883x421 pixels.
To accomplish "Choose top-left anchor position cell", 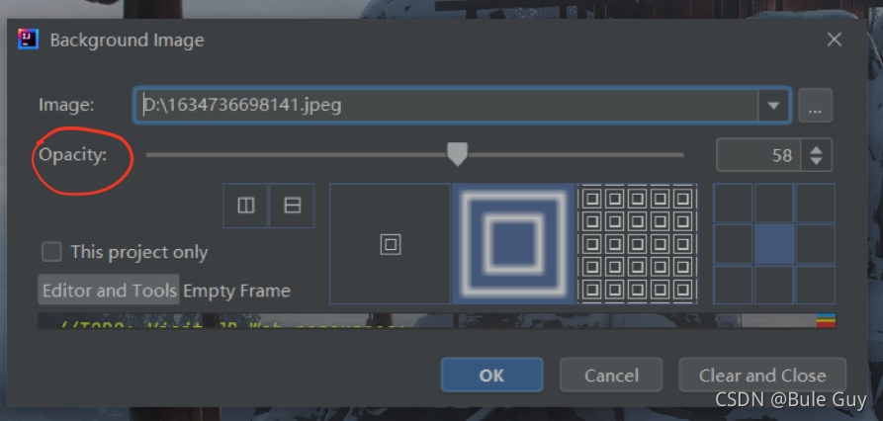I will tap(734, 204).
